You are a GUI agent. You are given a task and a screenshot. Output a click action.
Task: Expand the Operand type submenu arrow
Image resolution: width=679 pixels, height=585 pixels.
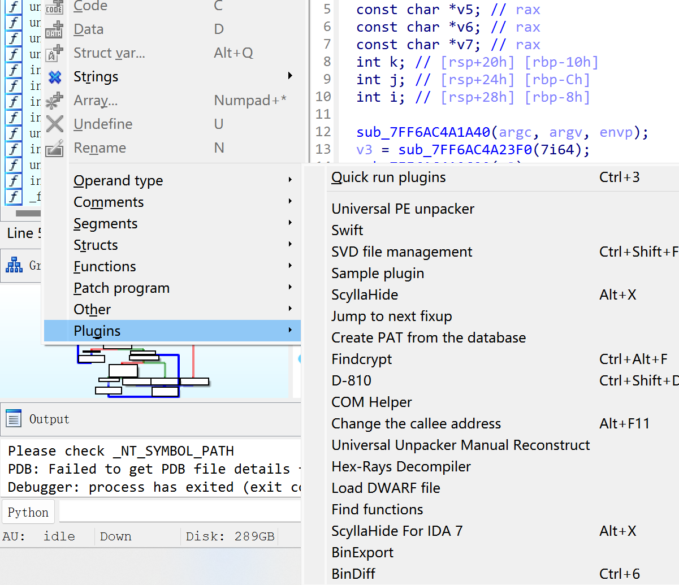(290, 180)
